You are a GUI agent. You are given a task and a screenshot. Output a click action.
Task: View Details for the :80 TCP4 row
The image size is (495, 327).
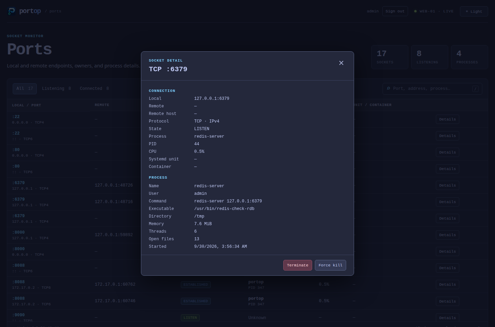coord(447,152)
